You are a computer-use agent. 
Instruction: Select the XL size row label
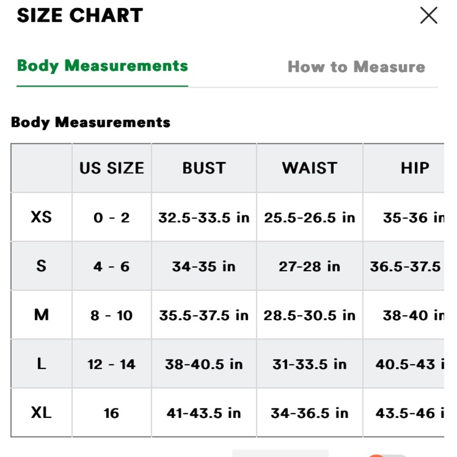pyautogui.click(x=42, y=413)
